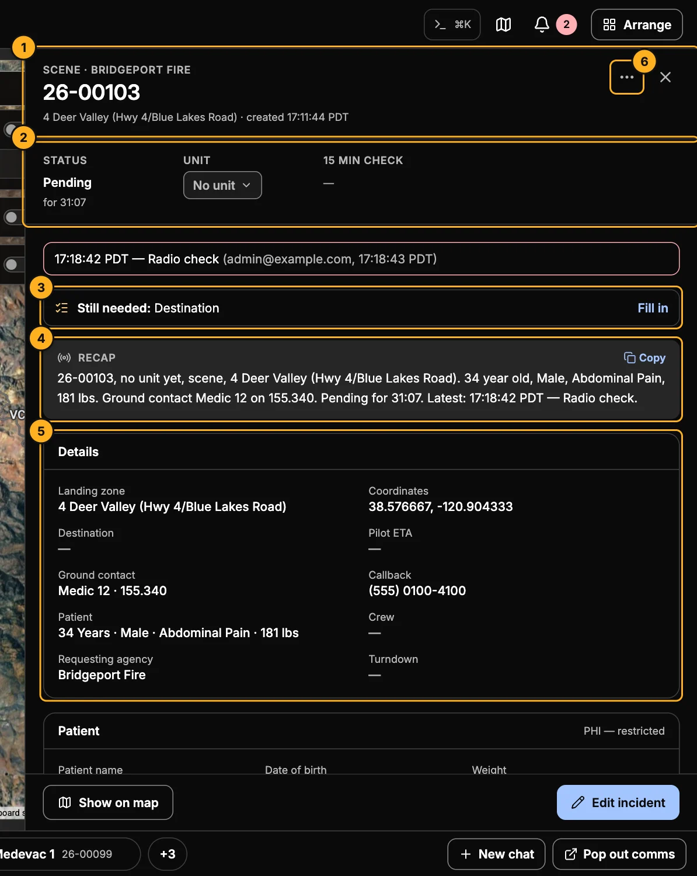This screenshot has height=876, width=697.
Task: Click the chevron arrow in unit selector
Action: pyautogui.click(x=246, y=185)
